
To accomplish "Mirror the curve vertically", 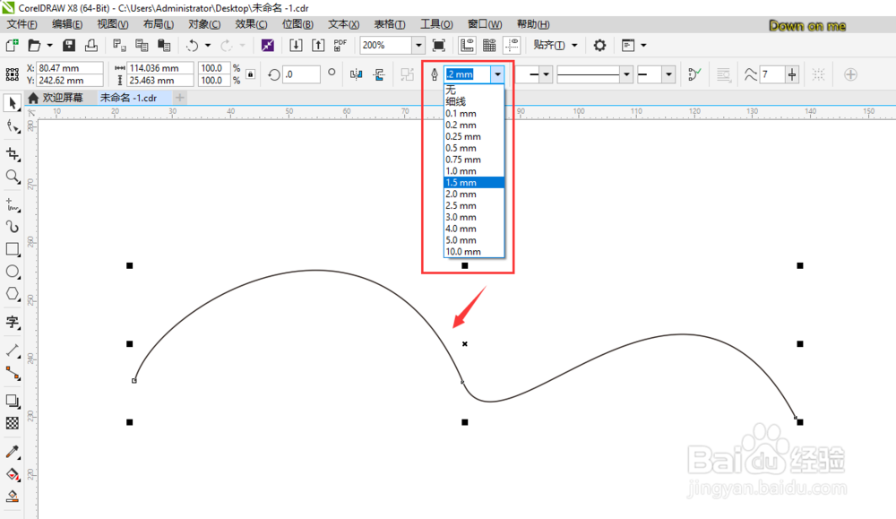I will 379,74.
